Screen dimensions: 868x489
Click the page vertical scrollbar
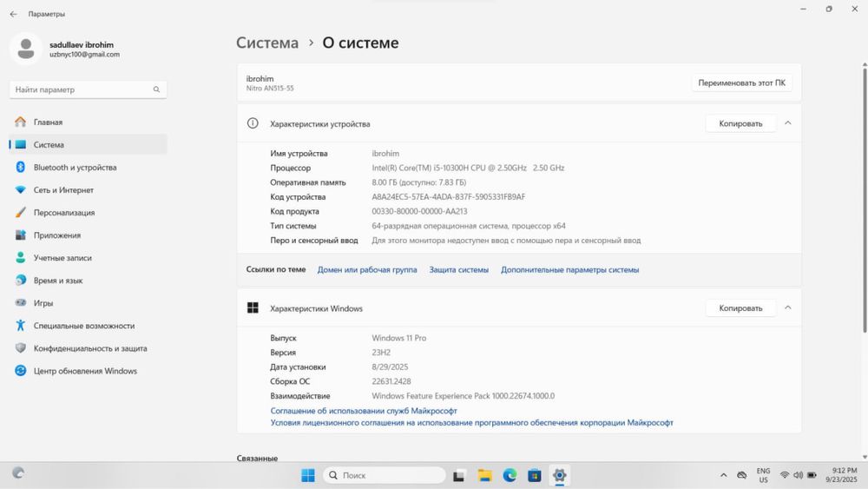[x=865, y=200]
